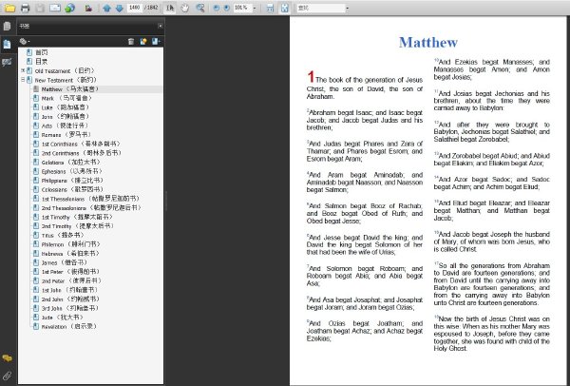570x386 pixels.
Task: Open the Signatures panel icon
Action: (x=7, y=62)
